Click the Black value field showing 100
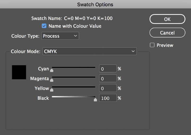 click(108, 98)
